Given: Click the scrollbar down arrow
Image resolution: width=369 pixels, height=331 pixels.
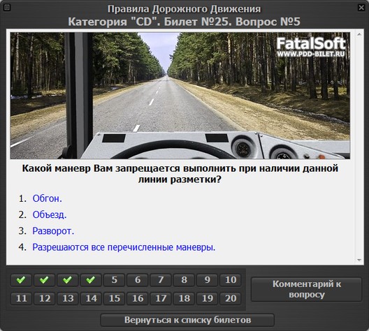Looking at the screenshot, I should pyautogui.click(x=359, y=260).
